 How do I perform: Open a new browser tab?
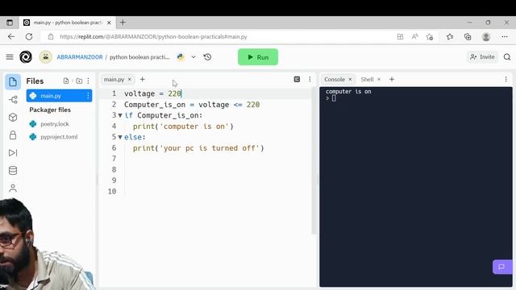[x=123, y=23]
